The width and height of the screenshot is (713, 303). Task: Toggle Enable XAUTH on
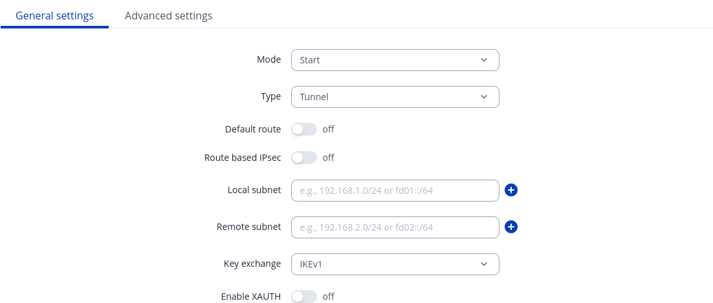coord(303,296)
